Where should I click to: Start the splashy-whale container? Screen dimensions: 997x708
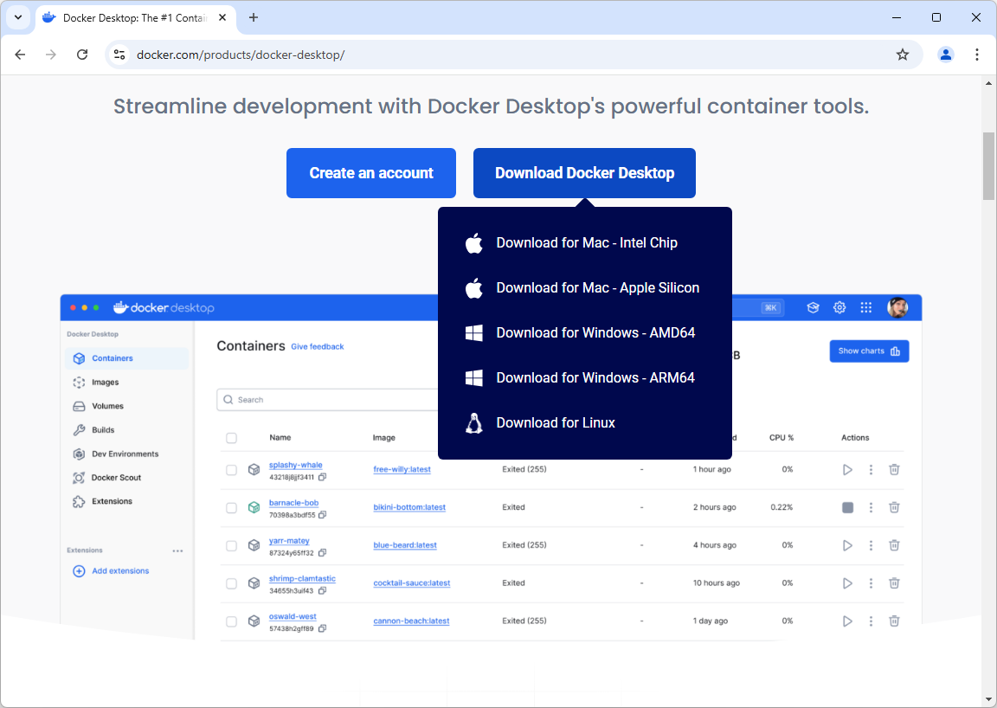[x=847, y=469]
